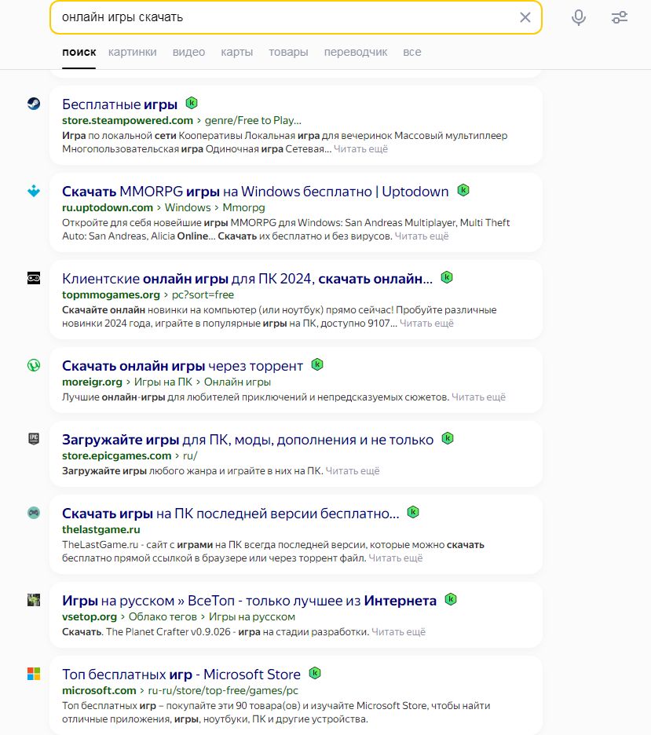Click the Microsoft logo favicon
The height and width of the screenshot is (735, 651).
pos(34,674)
